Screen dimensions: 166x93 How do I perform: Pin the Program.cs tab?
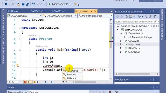click(91, 11)
